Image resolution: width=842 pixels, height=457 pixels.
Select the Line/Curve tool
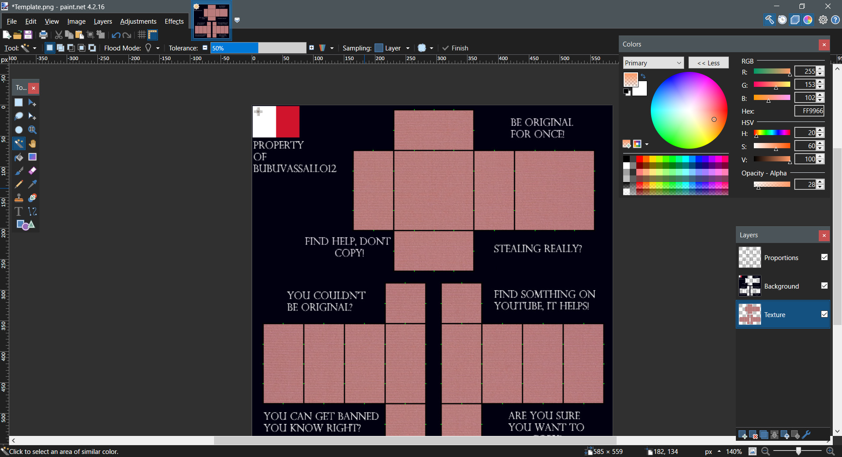[32, 211]
